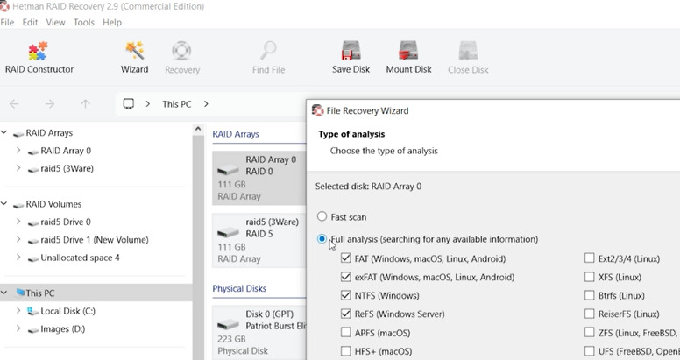
Task: Expand Local Disk (C:) tree node
Action: coord(18,311)
